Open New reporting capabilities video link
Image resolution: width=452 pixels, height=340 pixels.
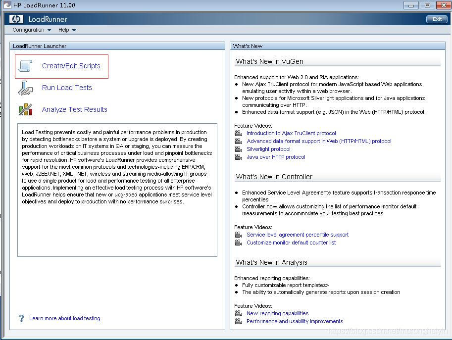277,313
